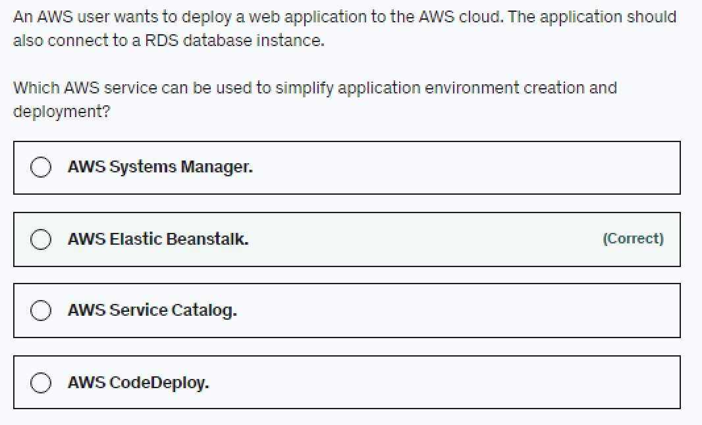
Task: Click the 'AWS Systems Manager.' answer text
Action: (x=160, y=167)
